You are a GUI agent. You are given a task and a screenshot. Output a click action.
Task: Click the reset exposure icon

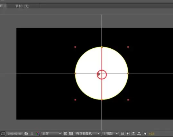[145, 133]
